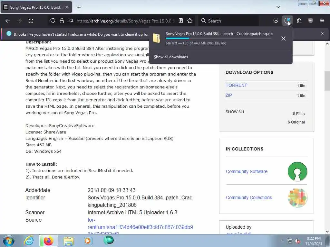Open the uBlock Origin shield icon
The width and height of the screenshot is (330, 247).
point(311,21)
